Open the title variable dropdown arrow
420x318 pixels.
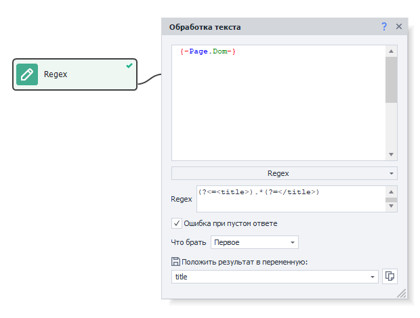click(373, 277)
